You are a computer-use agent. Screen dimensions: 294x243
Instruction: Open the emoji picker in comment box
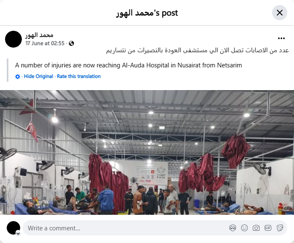pos(244,228)
